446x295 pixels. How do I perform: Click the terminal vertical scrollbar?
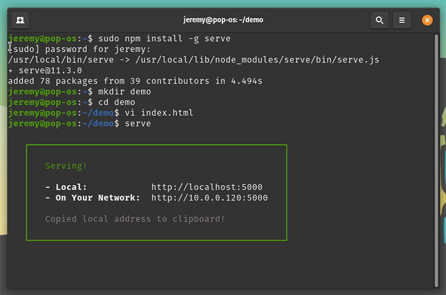tap(436, 161)
